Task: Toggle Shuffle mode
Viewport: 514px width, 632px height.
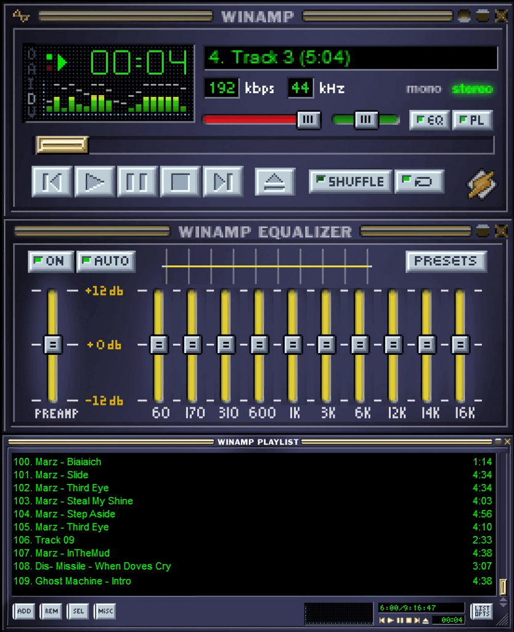Action: coord(350,181)
